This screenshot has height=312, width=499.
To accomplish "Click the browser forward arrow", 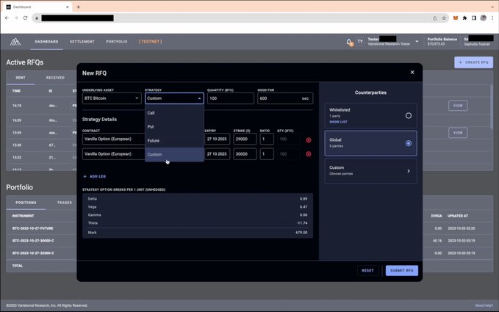I will coord(16,18).
